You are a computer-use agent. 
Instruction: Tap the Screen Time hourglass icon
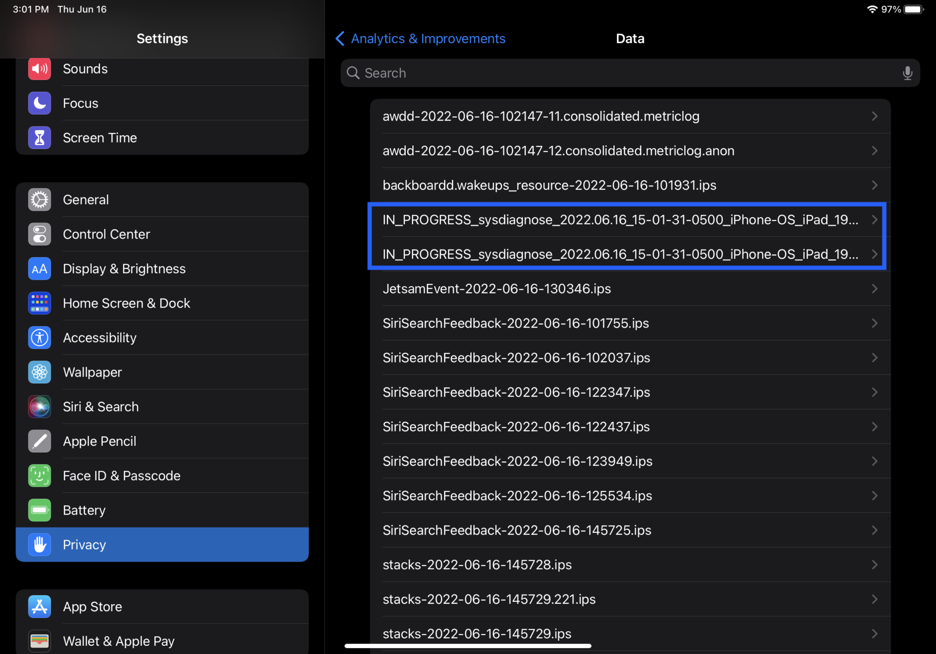[40, 138]
